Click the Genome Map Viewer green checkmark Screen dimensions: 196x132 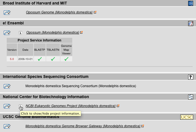pos(66,59)
